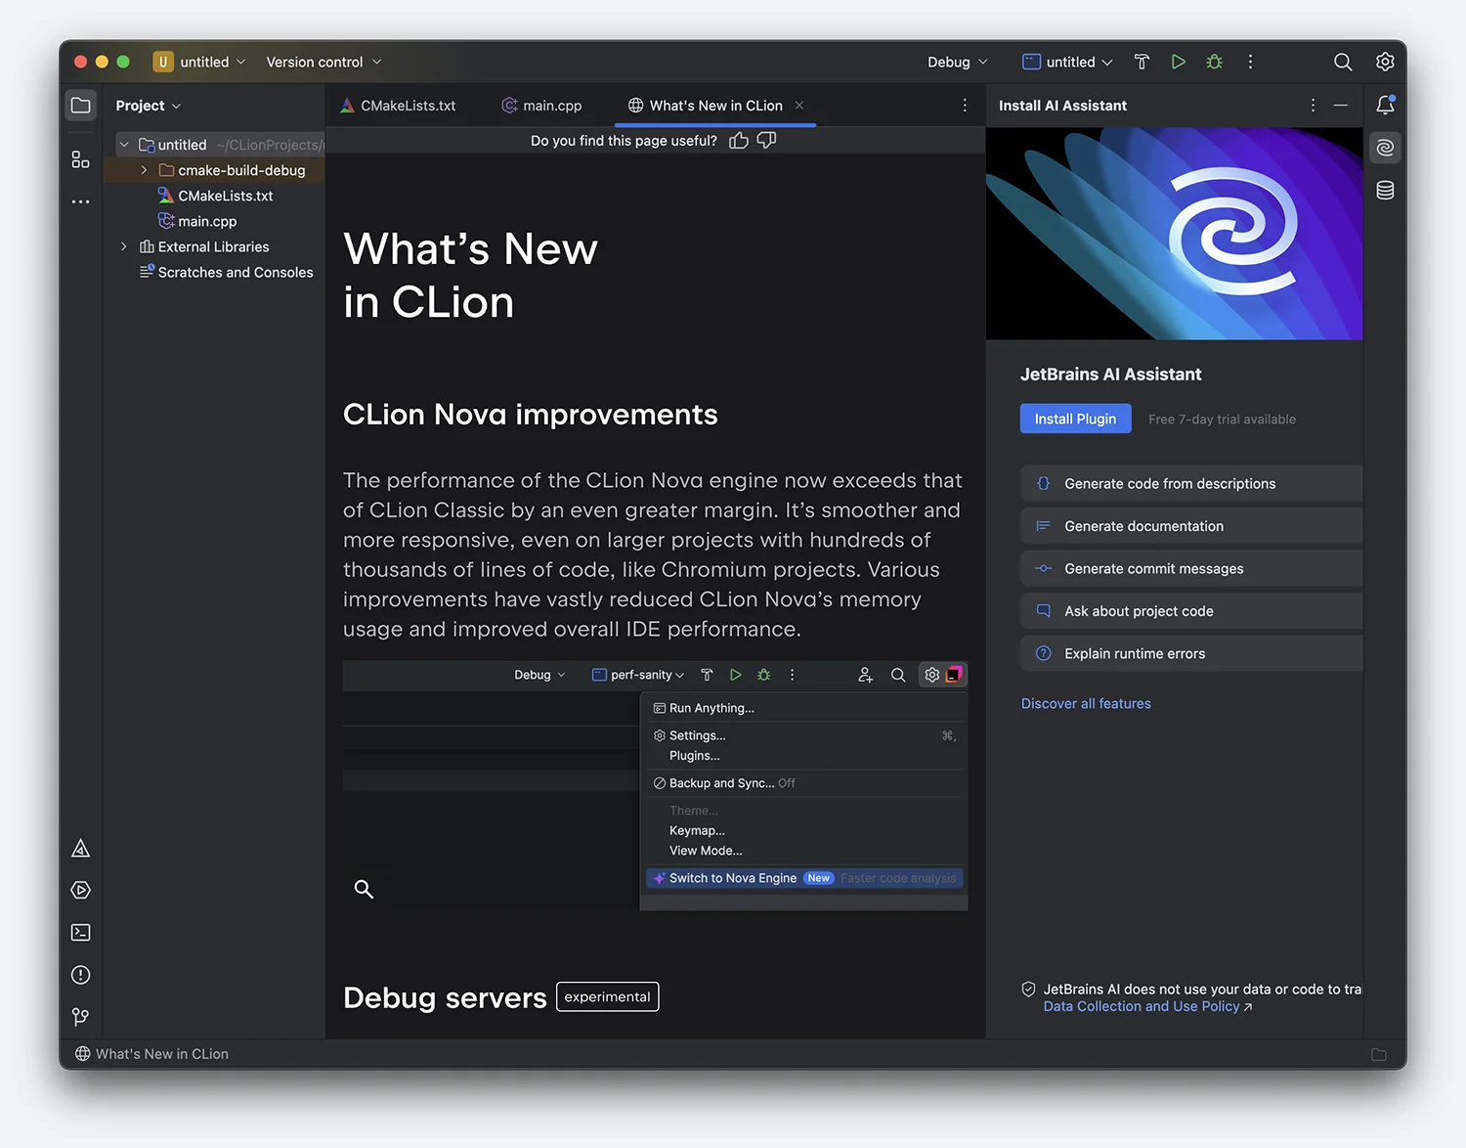This screenshot has height=1148, width=1466.
Task: Hide the Install AI Assistant panel
Action: 1341,106
